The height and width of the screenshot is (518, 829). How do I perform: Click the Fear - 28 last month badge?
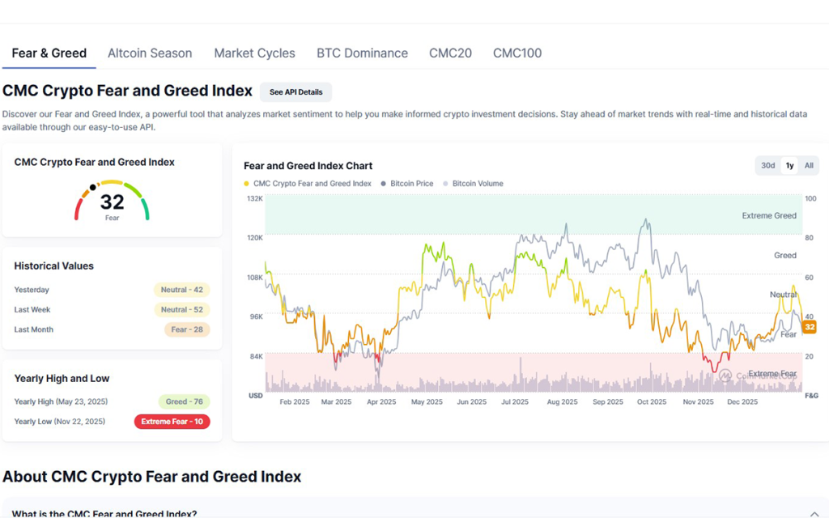pyautogui.click(x=187, y=329)
